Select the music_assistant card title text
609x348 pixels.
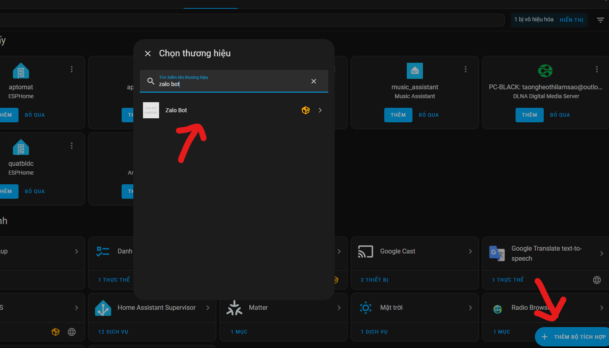pos(415,87)
